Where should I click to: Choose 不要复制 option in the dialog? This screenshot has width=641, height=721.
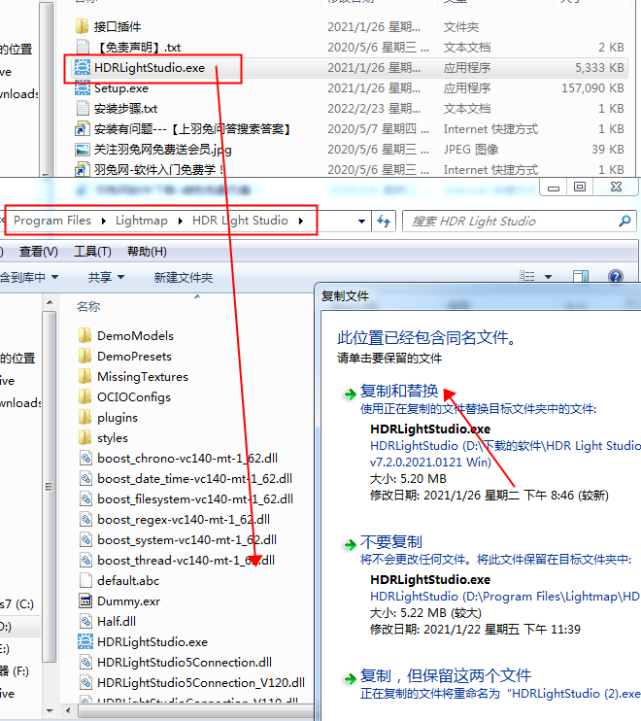tap(390, 542)
